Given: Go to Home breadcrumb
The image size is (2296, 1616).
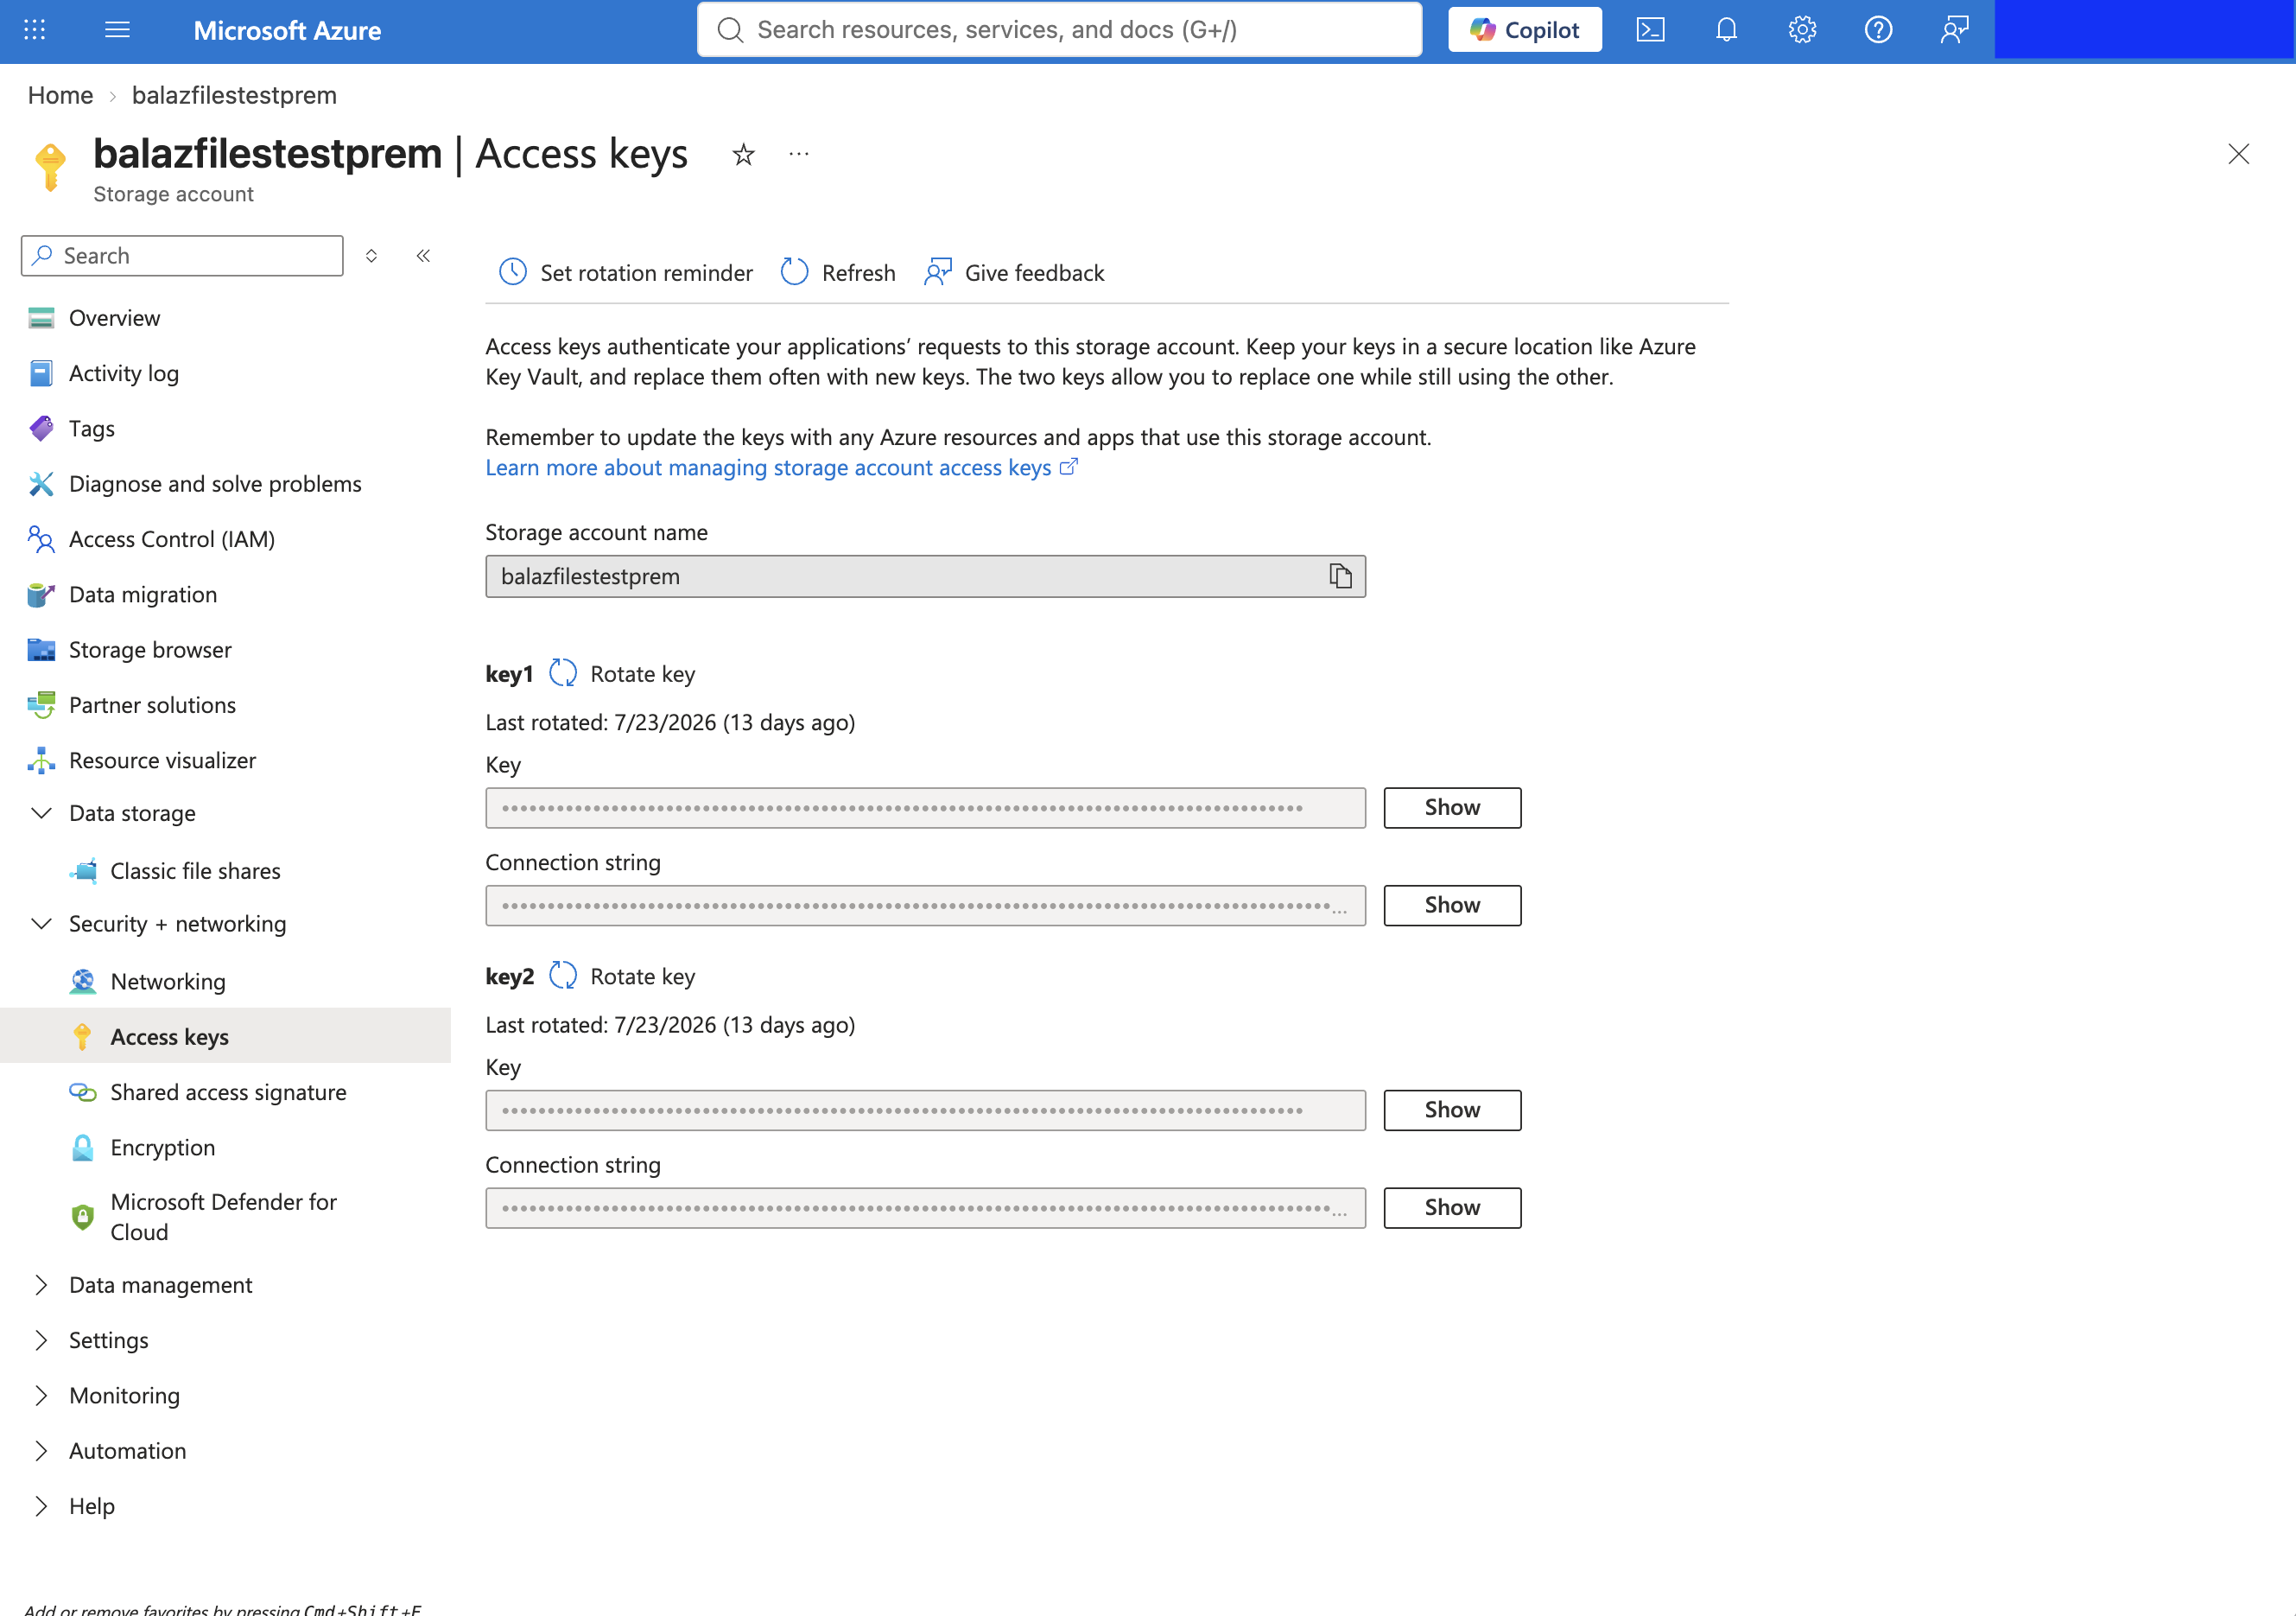Looking at the screenshot, I should tap(60, 95).
